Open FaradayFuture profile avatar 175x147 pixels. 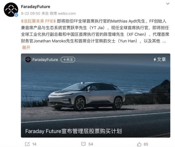pyautogui.click(x=11, y=10)
